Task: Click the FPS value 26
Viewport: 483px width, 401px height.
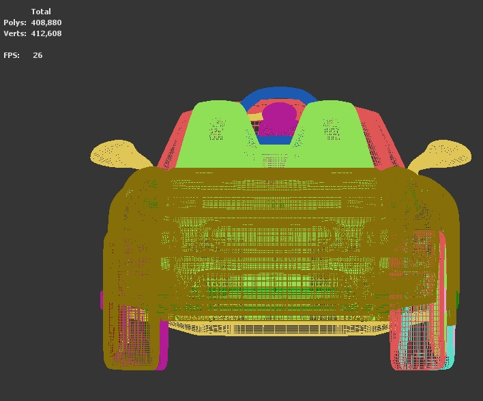Action: [x=38, y=55]
